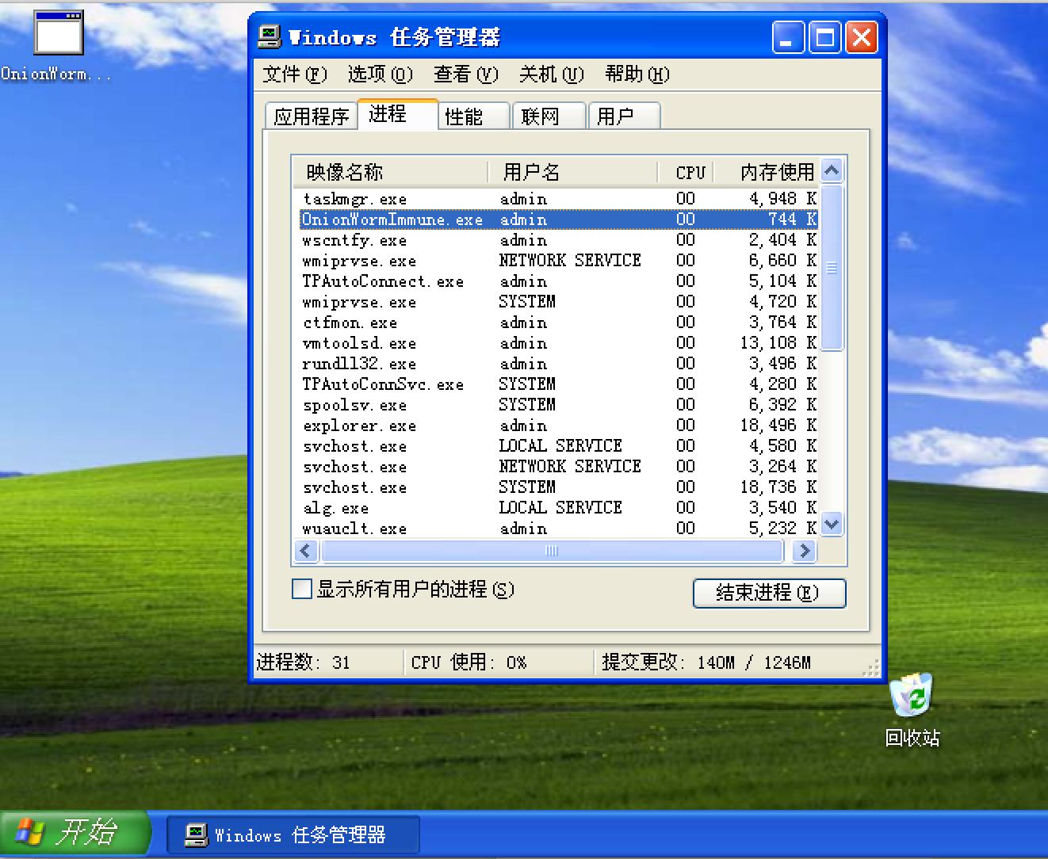This screenshot has width=1048, height=859.
Task: Enable 显示所有用户的进程 checkbox
Action: (x=302, y=589)
